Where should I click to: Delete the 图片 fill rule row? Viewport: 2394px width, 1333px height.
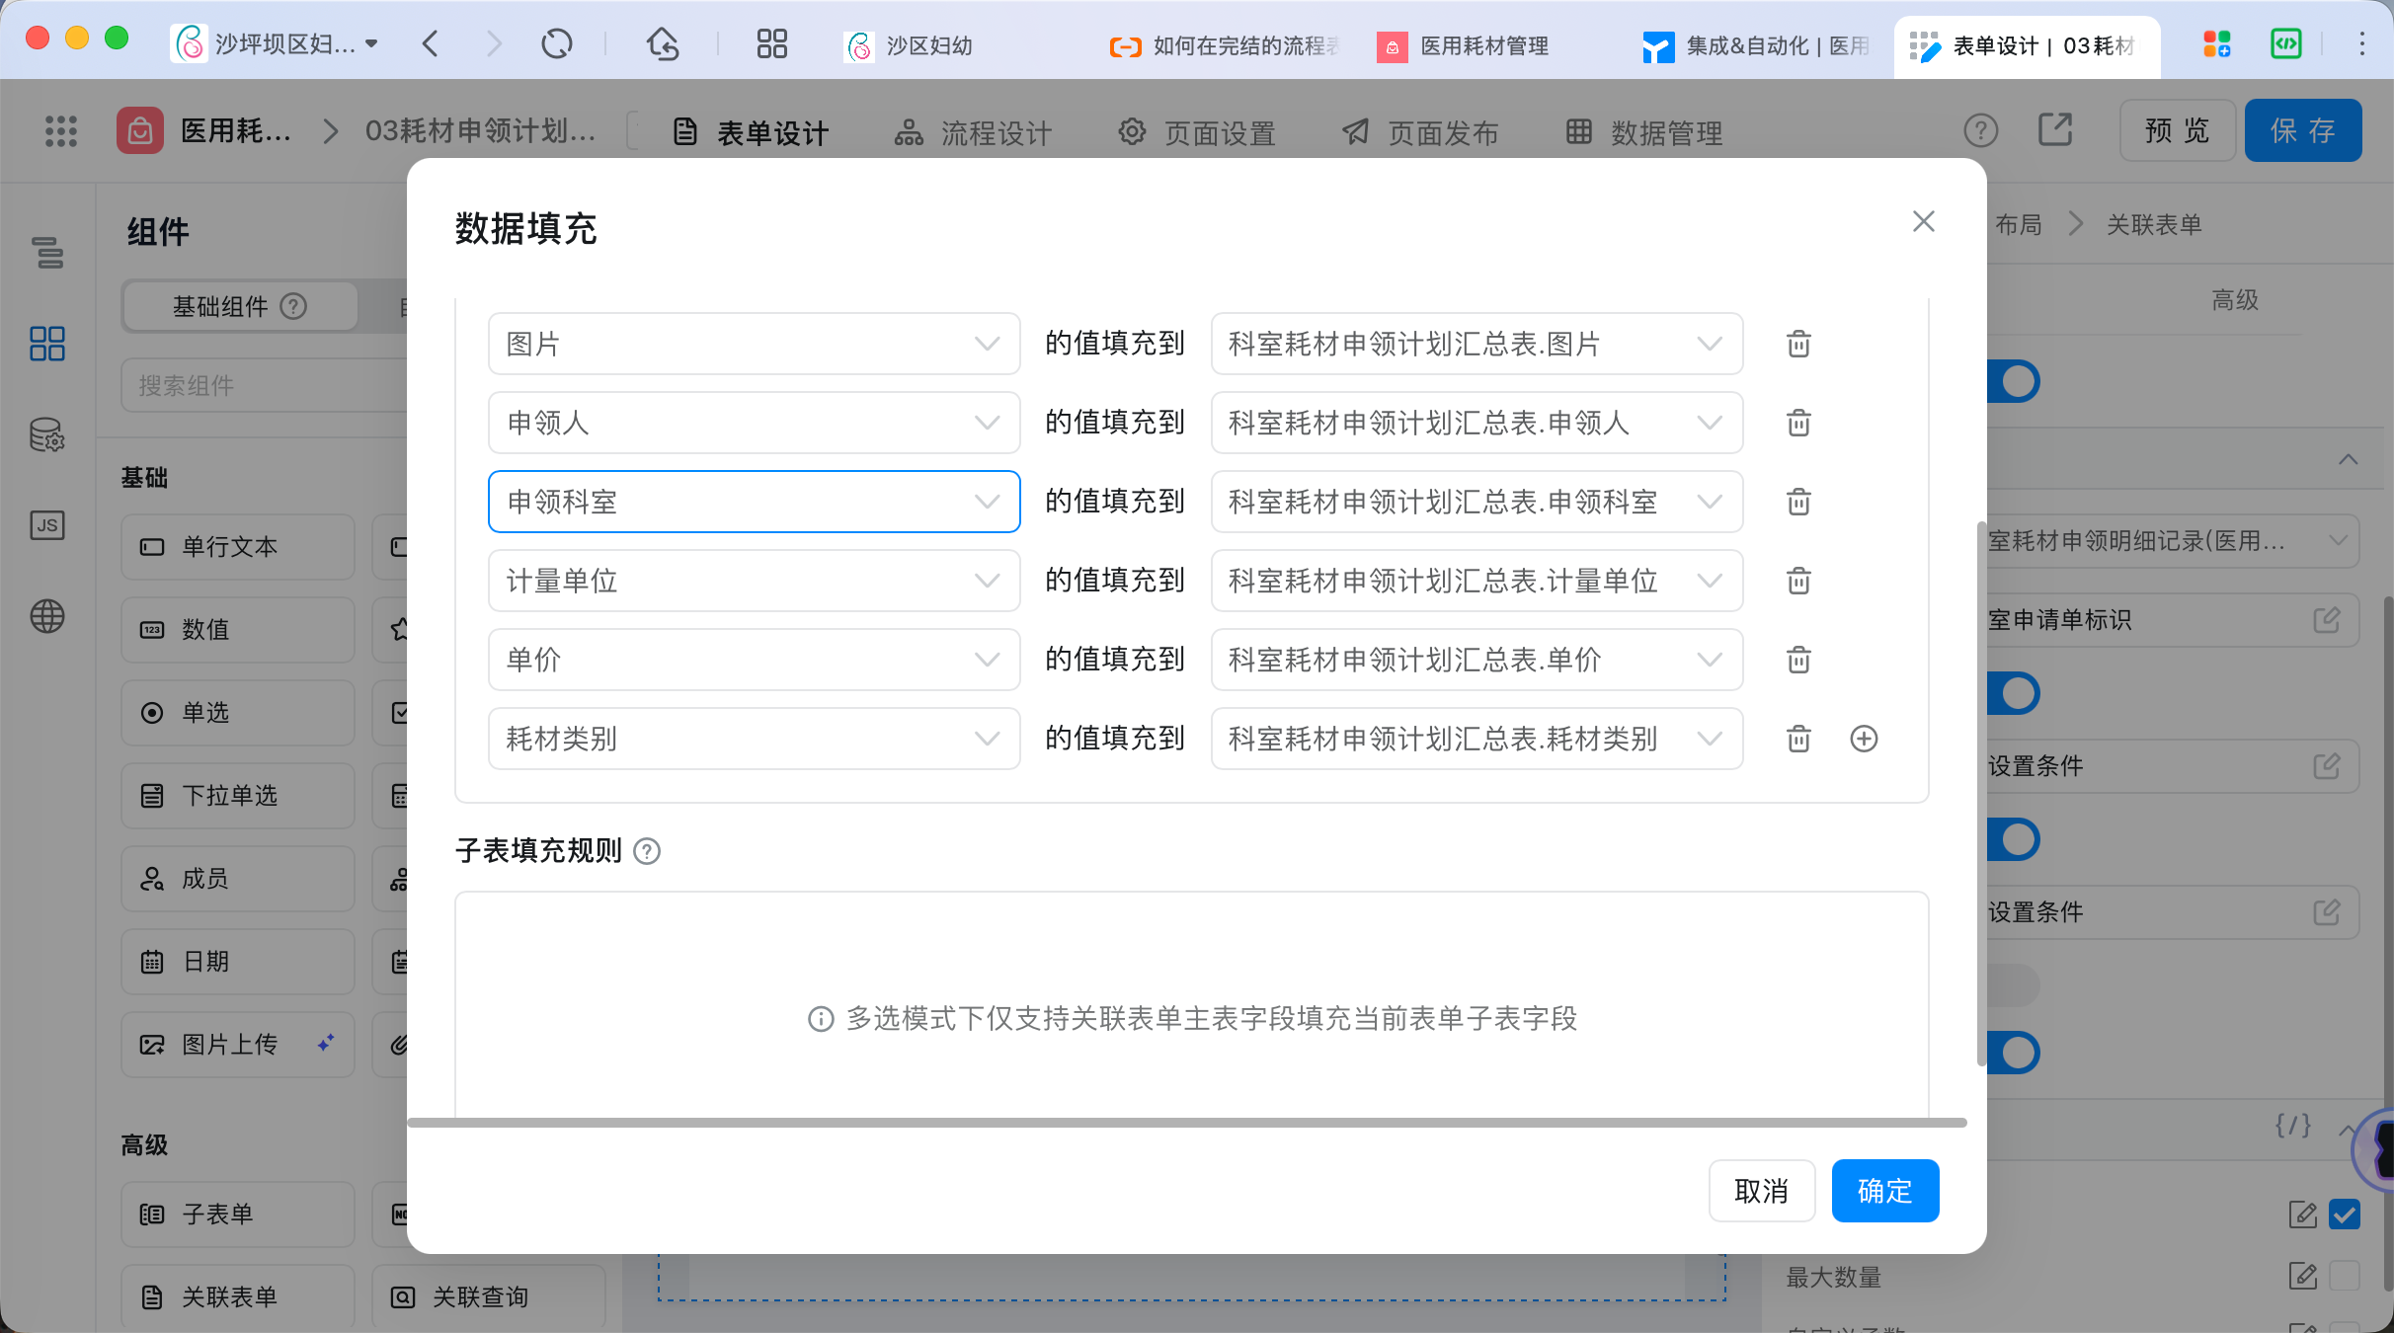click(x=1798, y=344)
